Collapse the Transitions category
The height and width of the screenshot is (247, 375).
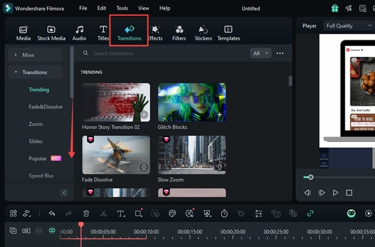(x=35, y=72)
